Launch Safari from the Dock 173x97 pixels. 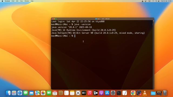(x=20, y=93)
